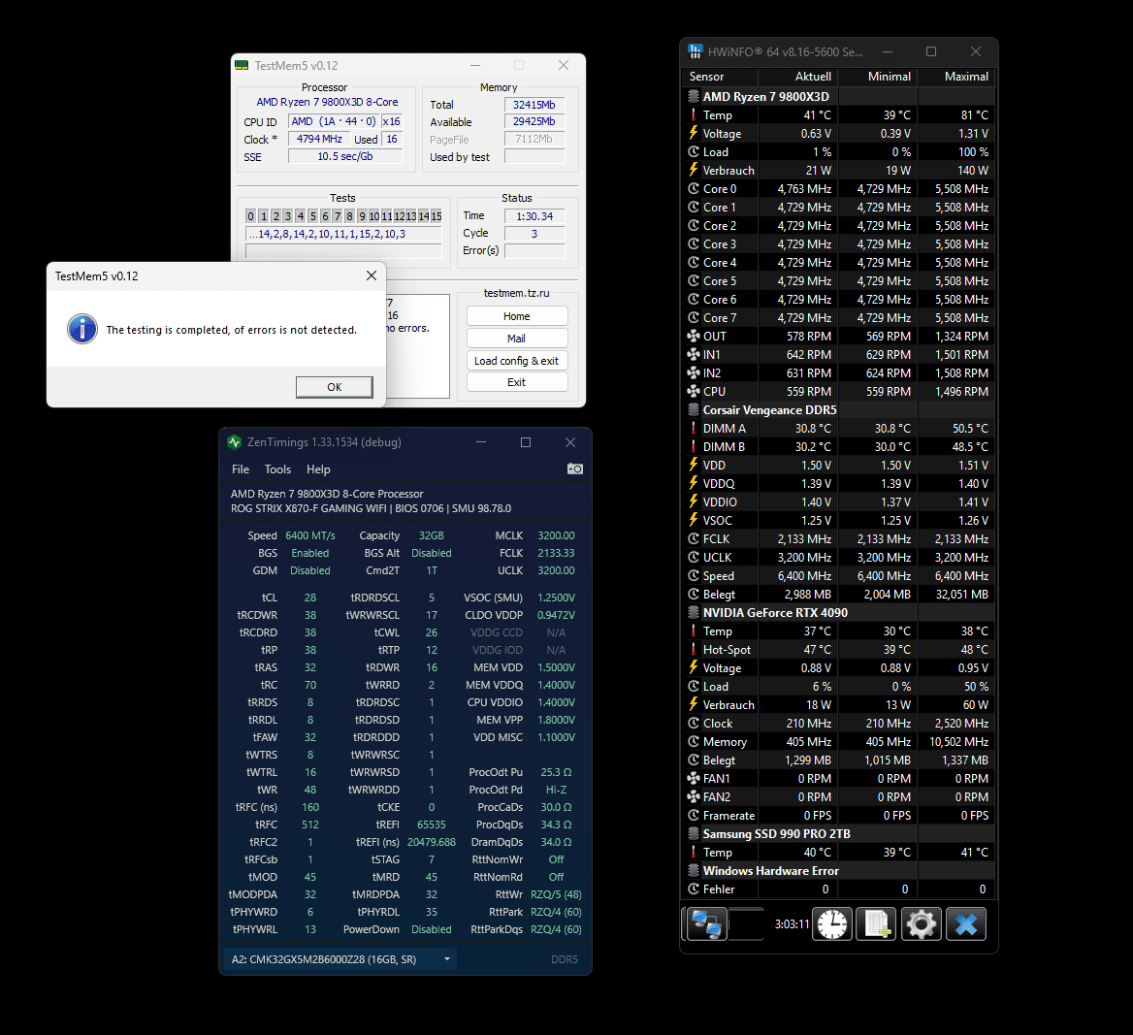Click the tCL value 28 in ZenTimings
Screen dimensions: 1133x1035
310,598
